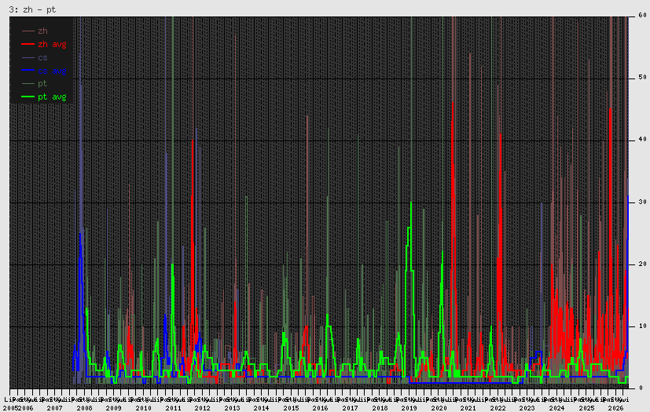Select the 'cs' legend label
Viewport: 650px width, 412px height.
click(x=42, y=57)
